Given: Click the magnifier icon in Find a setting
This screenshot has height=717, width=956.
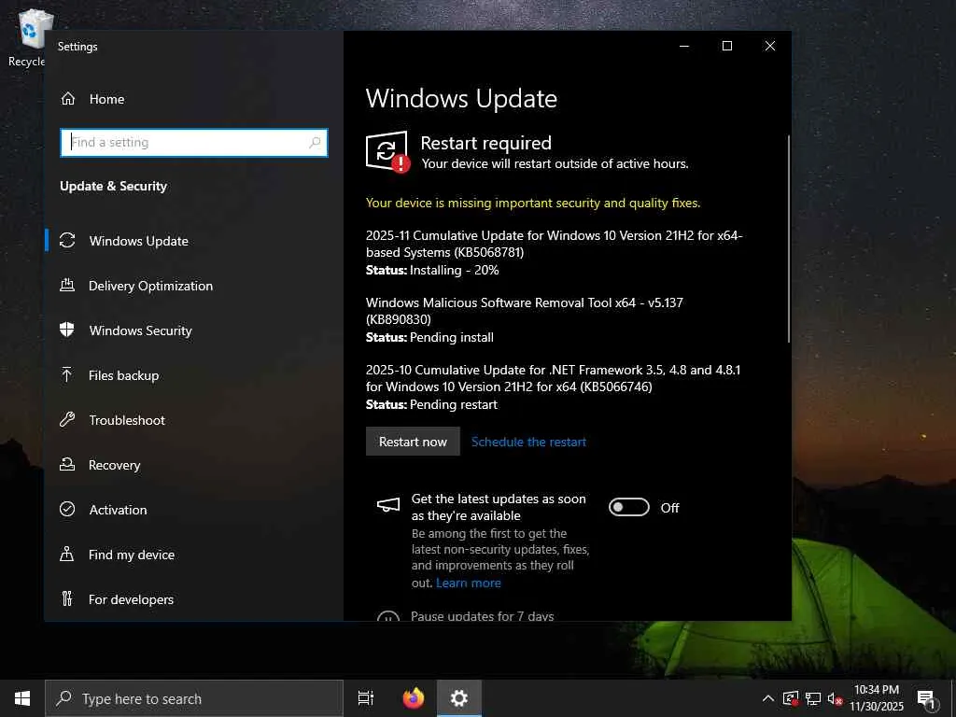Looking at the screenshot, I should point(315,143).
